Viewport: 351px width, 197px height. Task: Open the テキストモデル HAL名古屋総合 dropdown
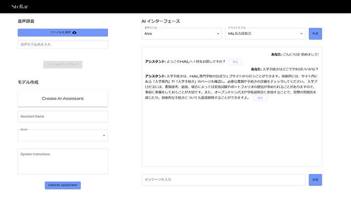click(265, 34)
